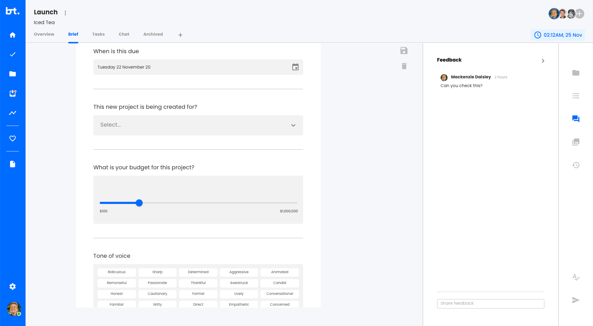Open the calendar picker icon in due date
This screenshot has width=593, height=326.
pos(295,67)
